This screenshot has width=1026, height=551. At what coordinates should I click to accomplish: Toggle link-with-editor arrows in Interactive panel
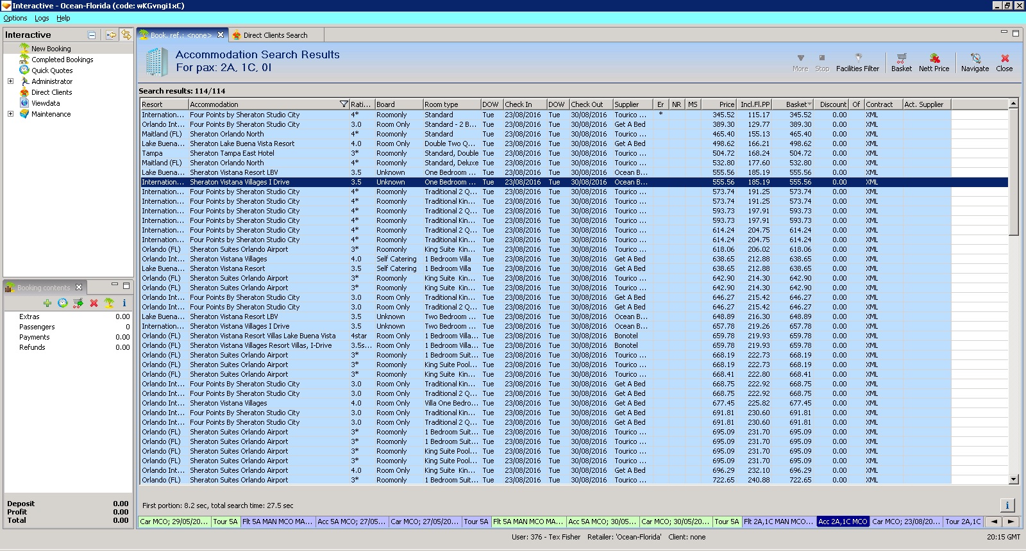pyautogui.click(x=126, y=35)
